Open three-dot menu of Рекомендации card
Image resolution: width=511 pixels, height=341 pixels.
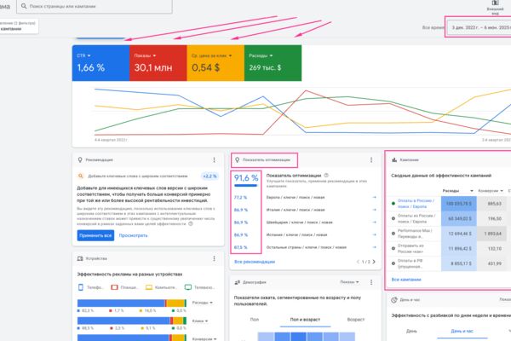(x=214, y=160)
